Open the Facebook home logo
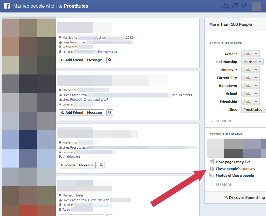The image size is (266, 216). (7, 6)
